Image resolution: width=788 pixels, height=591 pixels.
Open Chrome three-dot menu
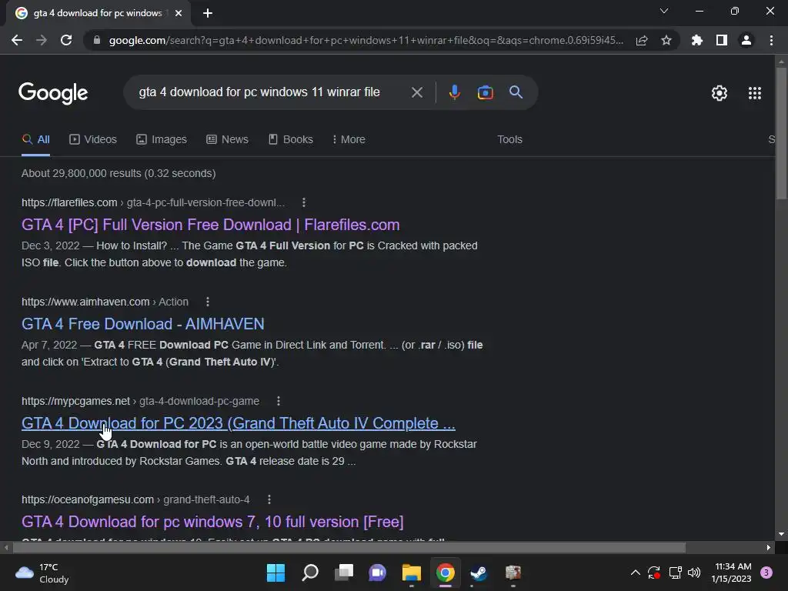tap(771, 40)
